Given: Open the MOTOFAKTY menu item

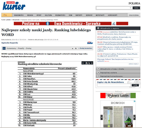Looking at the screenshot, I should 100,15.
